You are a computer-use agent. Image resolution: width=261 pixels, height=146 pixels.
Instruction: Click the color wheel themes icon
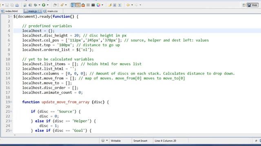[x=98, y=5]
